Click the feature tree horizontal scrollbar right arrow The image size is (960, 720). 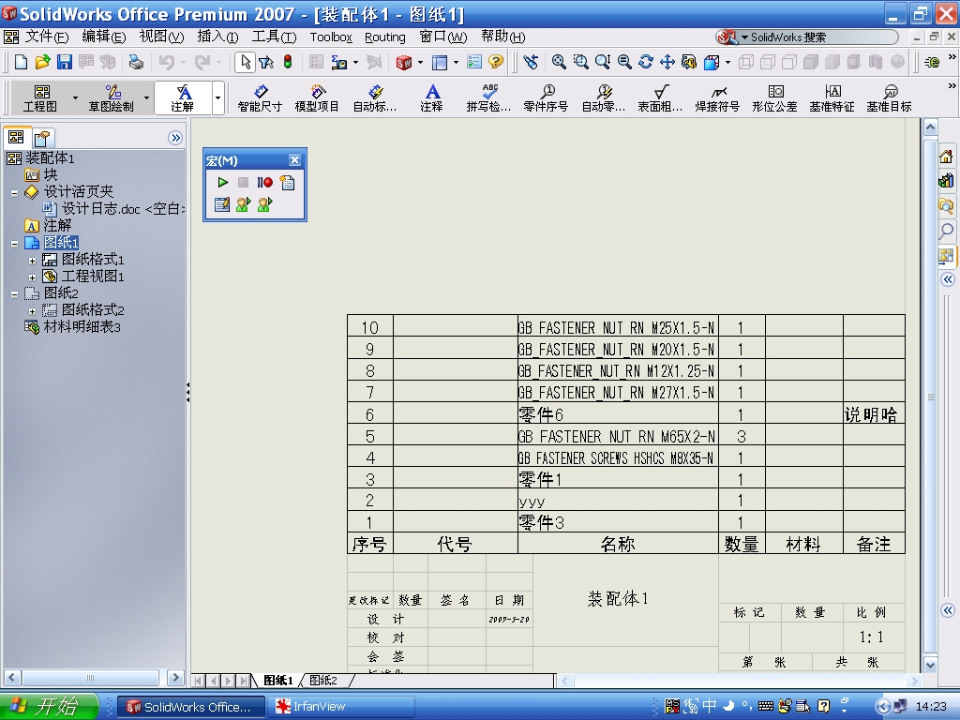(x=175, y=677)
